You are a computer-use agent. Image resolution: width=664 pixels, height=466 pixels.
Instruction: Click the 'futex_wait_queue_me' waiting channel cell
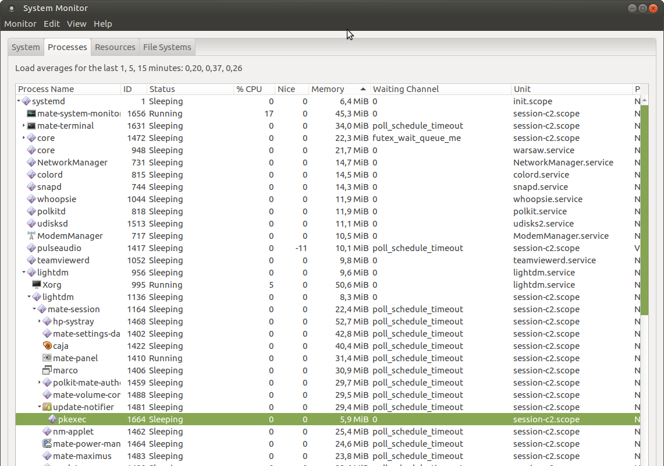click(417, 138)
